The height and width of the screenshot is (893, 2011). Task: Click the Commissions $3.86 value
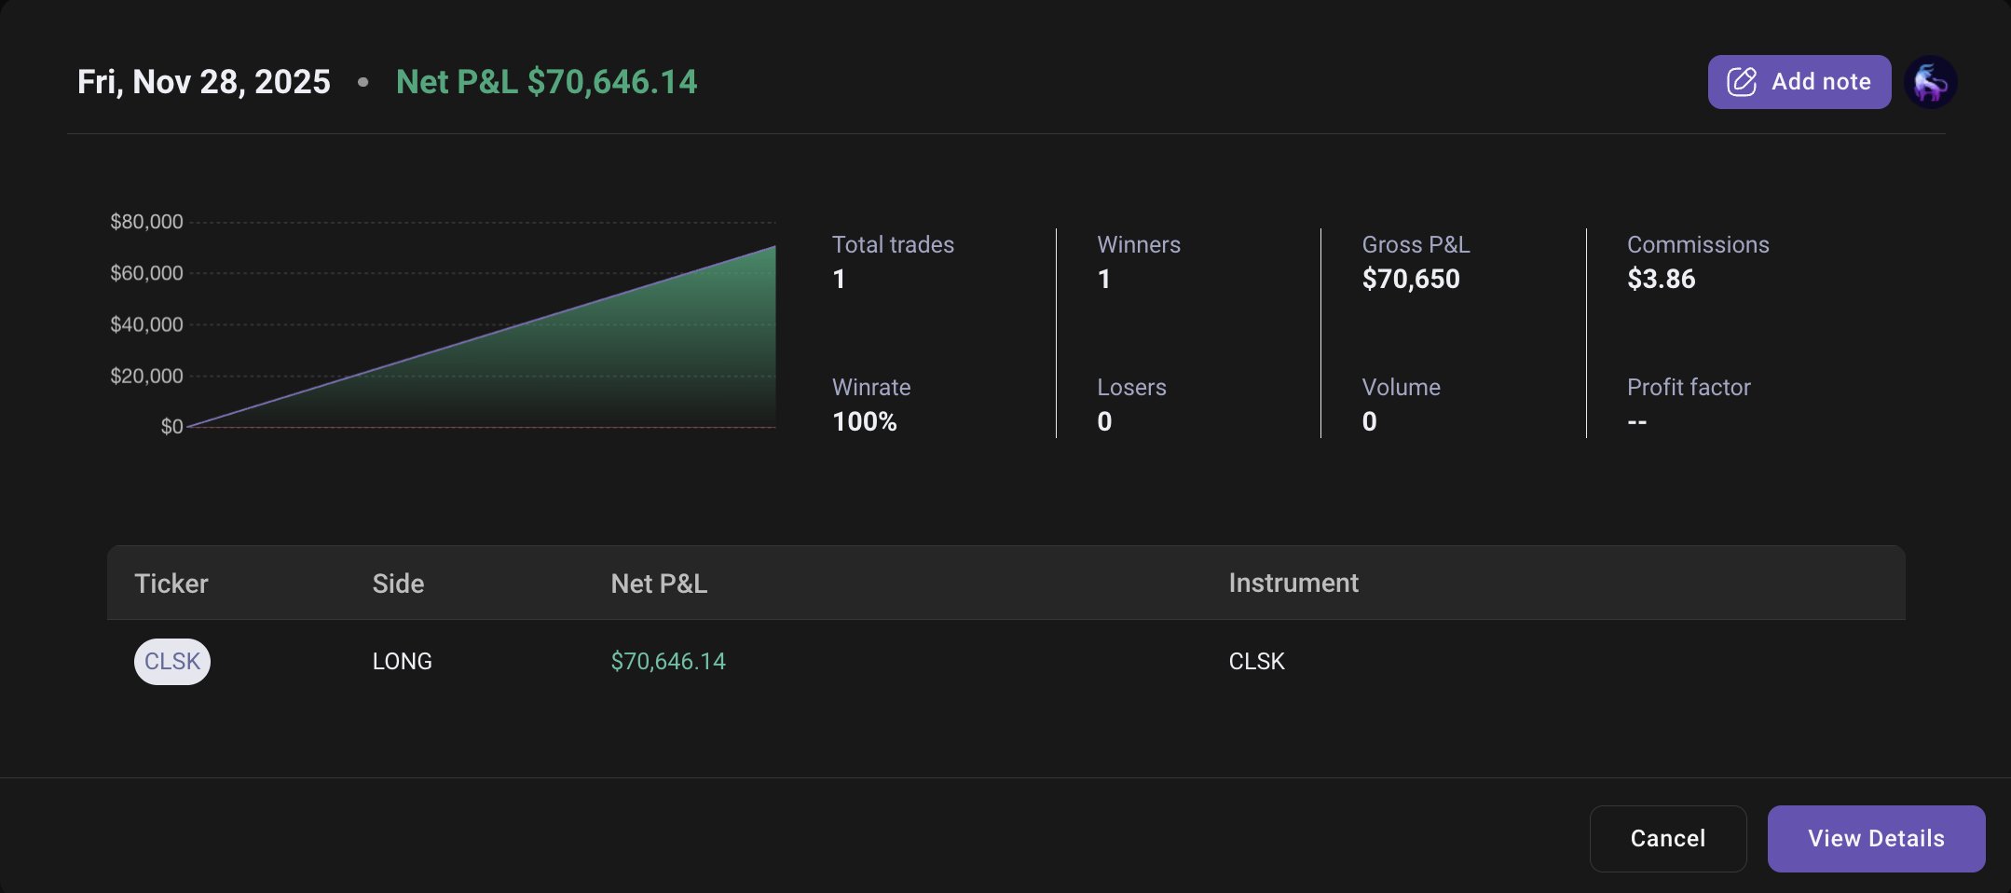pos(1661,279)
